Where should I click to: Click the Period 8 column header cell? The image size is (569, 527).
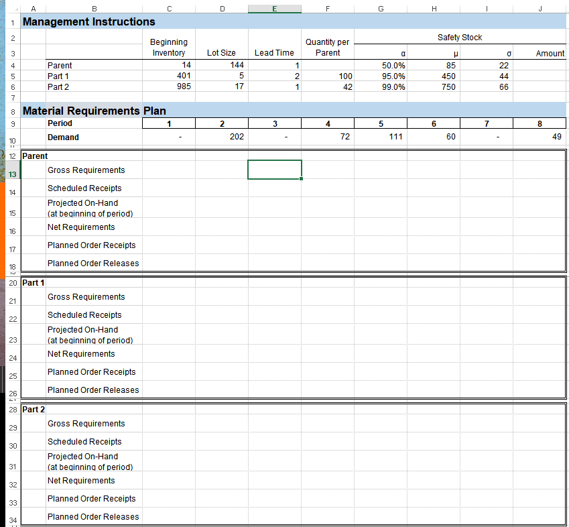pyautogui.click(x=540, y=123)
